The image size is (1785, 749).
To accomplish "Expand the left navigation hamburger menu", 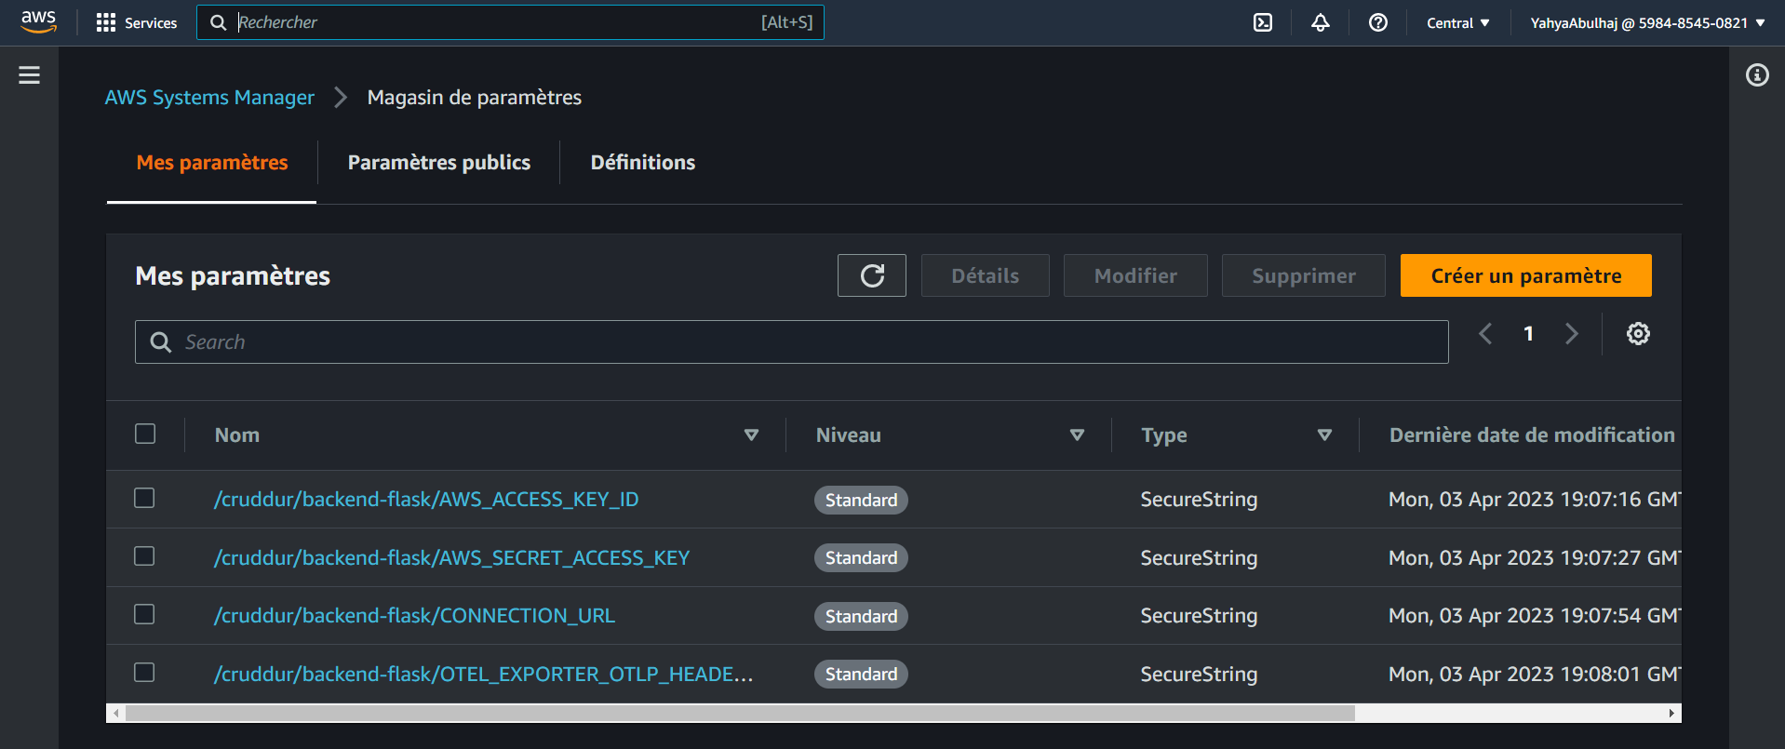I will coord(30,75).
